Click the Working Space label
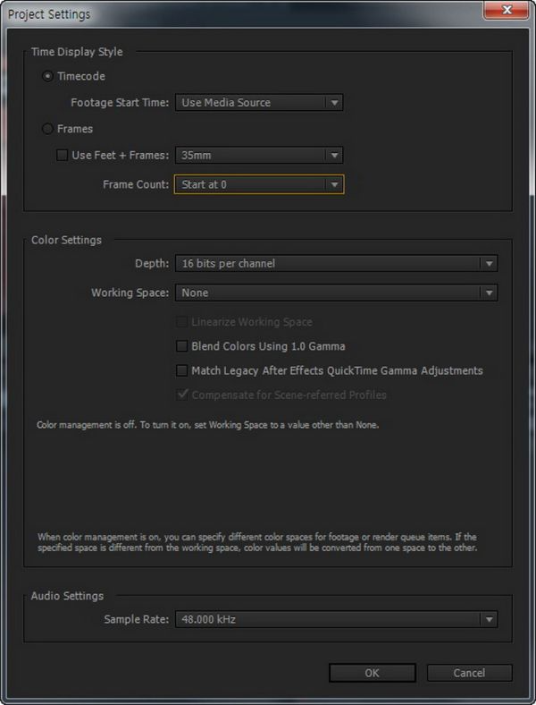The image size is (536, 705). (130, 293)
